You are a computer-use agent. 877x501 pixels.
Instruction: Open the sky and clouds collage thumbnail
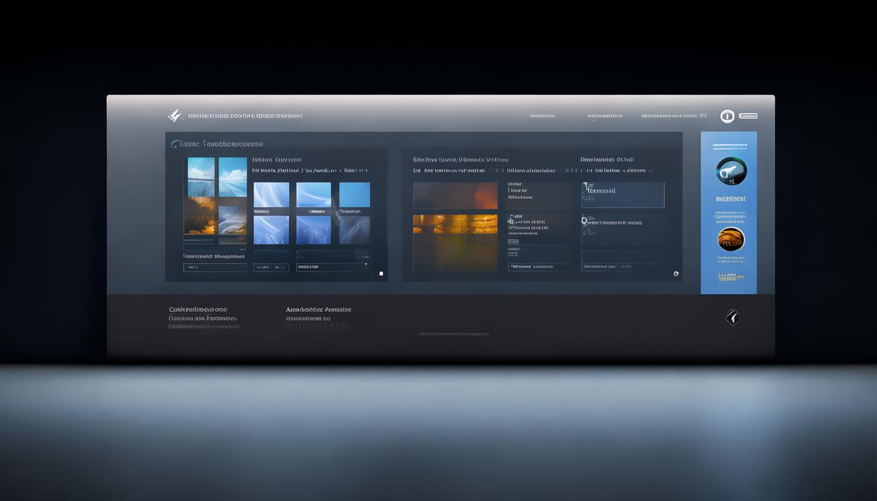217,196
